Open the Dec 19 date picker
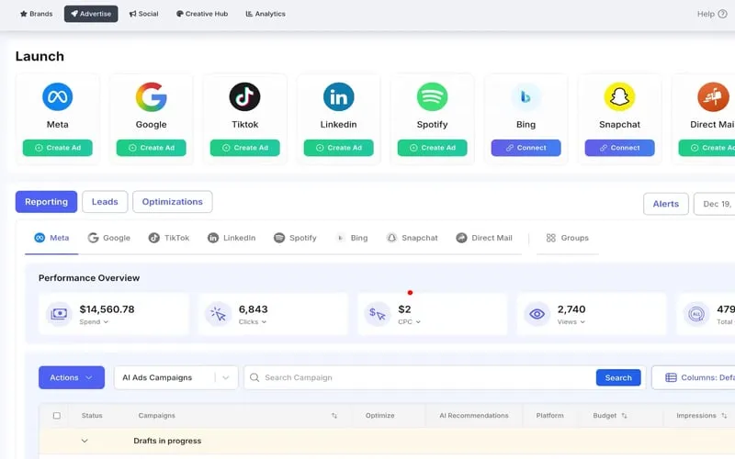The width and height of the screenshot is (735, 459). (x=715, y=204)
